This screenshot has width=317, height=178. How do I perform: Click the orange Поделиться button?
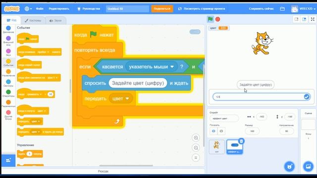pos(162,9)
